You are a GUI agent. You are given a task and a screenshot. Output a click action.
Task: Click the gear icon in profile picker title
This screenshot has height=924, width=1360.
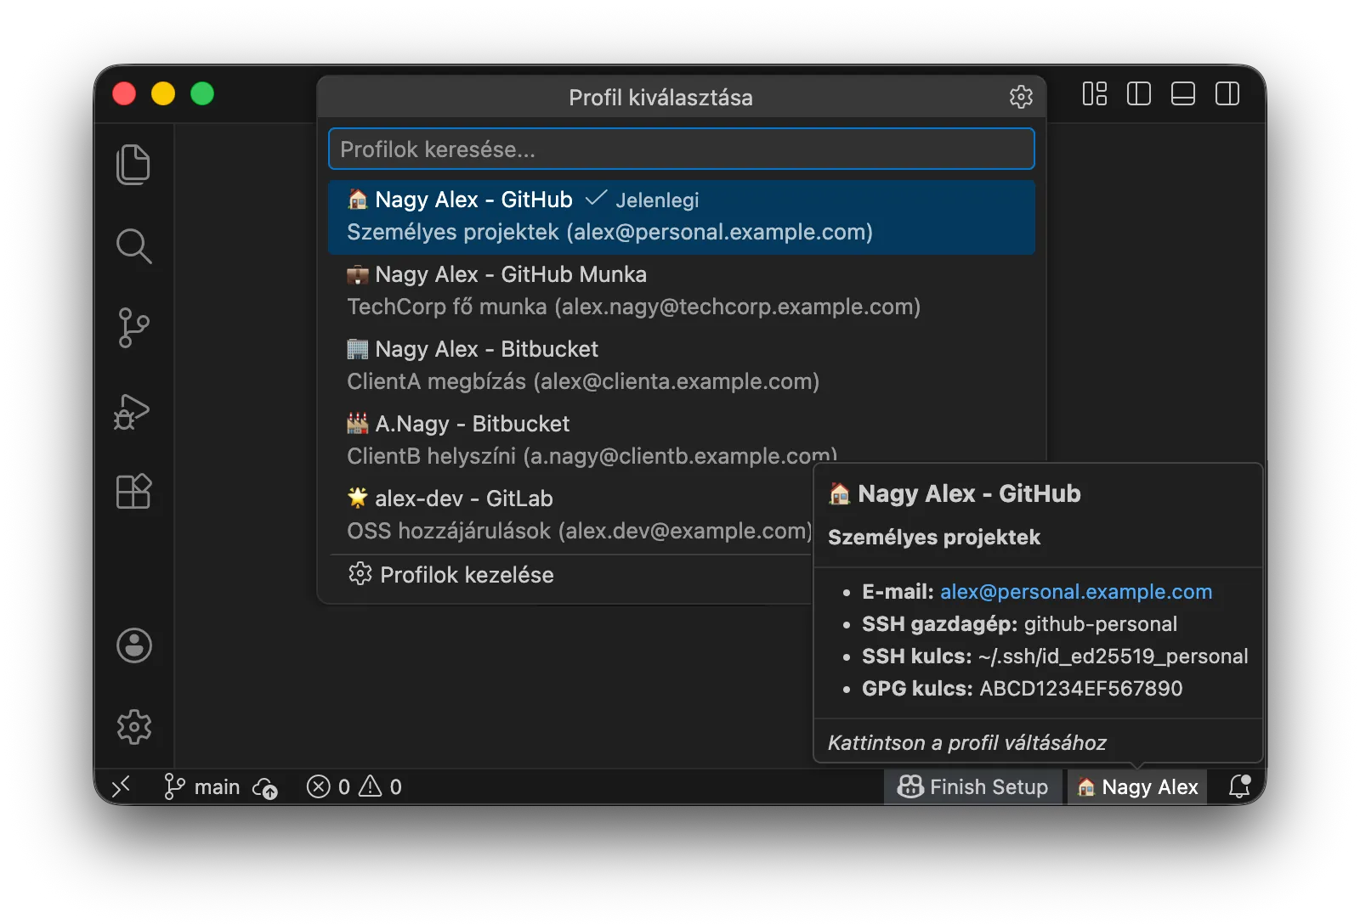click(x=1021, y=97)
